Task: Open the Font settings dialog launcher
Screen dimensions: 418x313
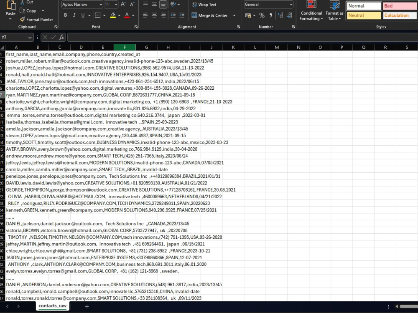Action: pyautogui.click(x=136, y=27)
